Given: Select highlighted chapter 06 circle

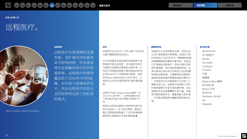Looking at the screenshot, I should (x=52, y=5).
